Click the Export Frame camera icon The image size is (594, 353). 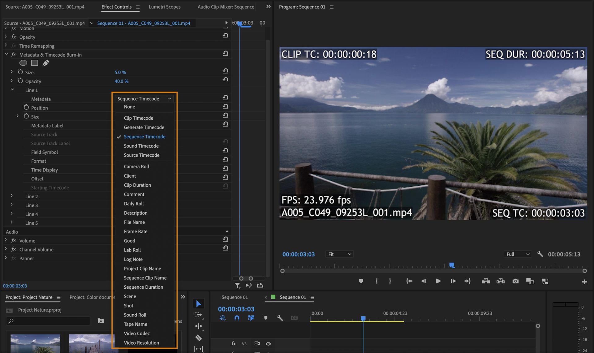(515, 281)
